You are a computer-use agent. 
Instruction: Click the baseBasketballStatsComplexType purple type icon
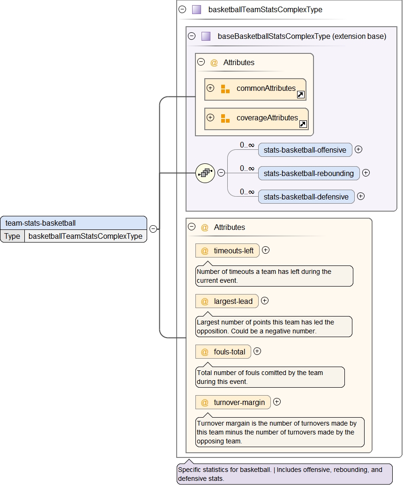[x=206, y=37]
